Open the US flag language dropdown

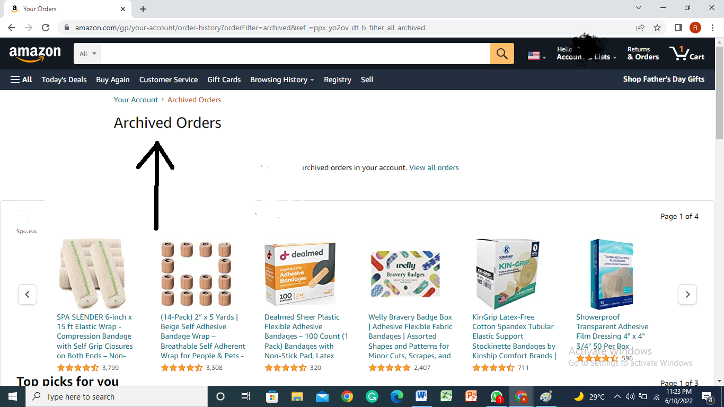coord(536,56)
